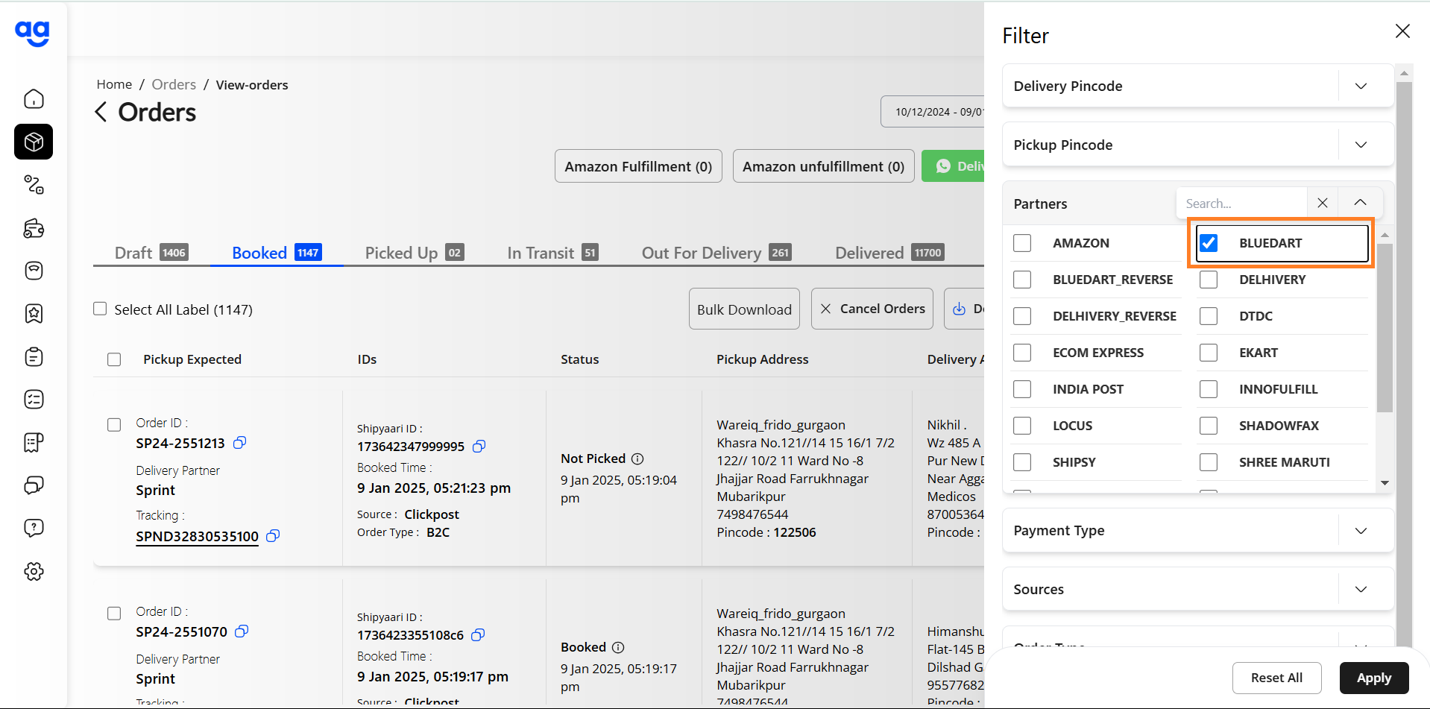Screen dimensions: 1430x709
Task: Switch to the Out For Delivery tab
Action: pyautogui.click(x=716, y=253)
